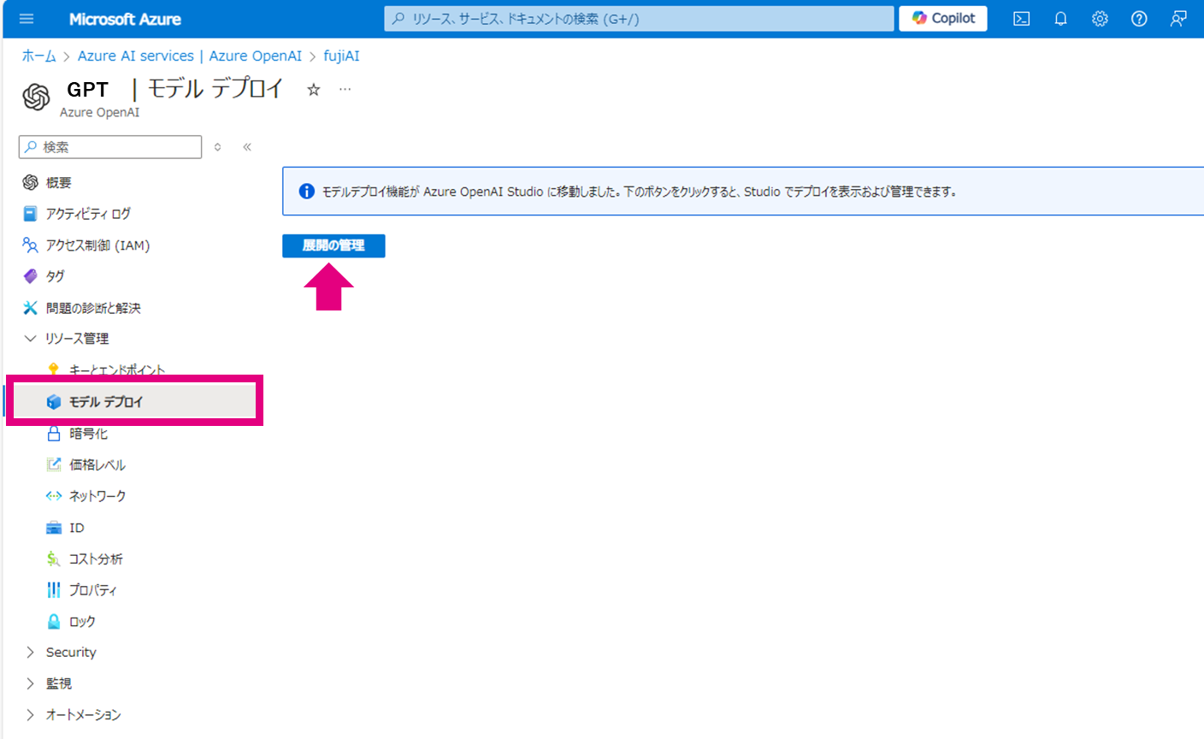Open ネットワーク settings

click(x=97, y=496)
